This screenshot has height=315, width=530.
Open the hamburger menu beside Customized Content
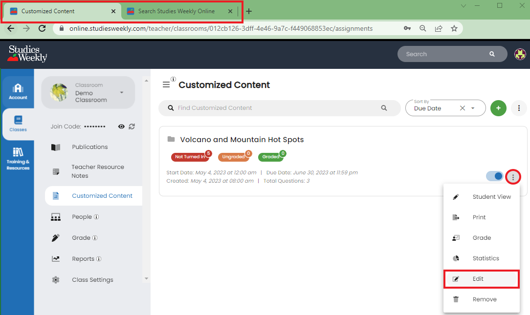tap(166, 85)
